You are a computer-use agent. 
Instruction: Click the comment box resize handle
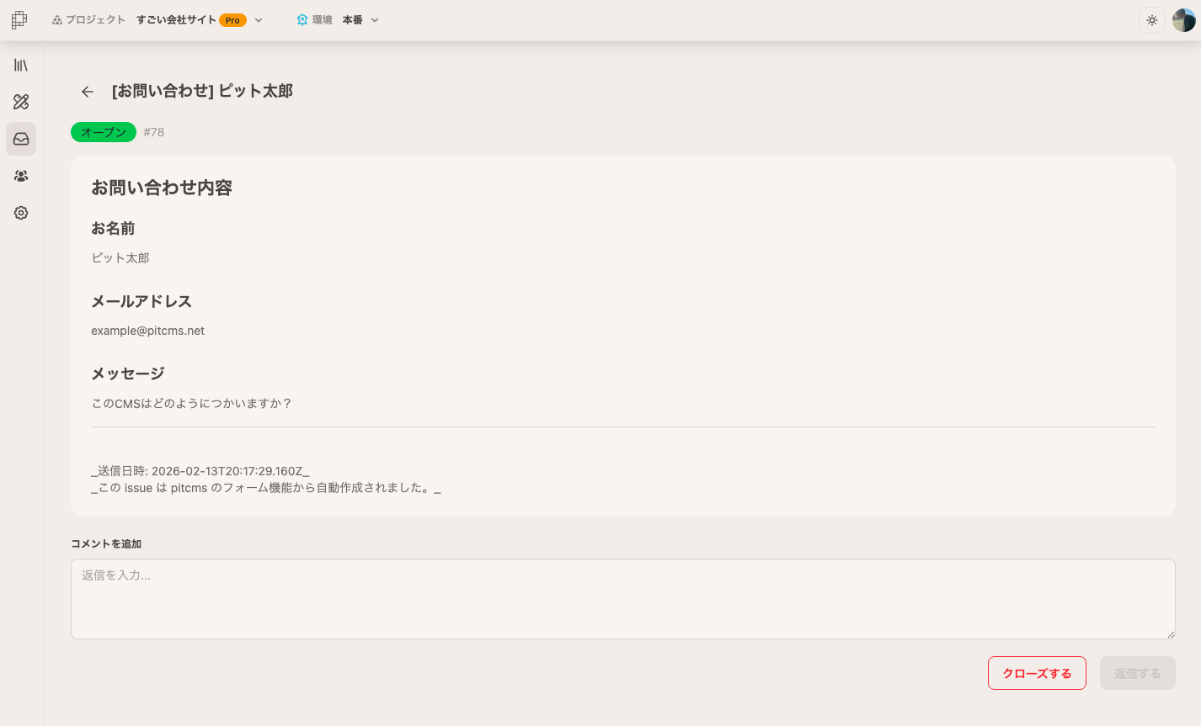click(1170, 633)
